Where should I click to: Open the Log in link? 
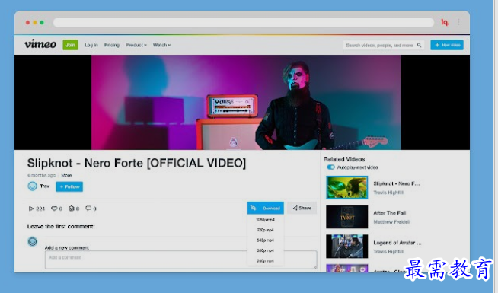(x=91, y=45)
